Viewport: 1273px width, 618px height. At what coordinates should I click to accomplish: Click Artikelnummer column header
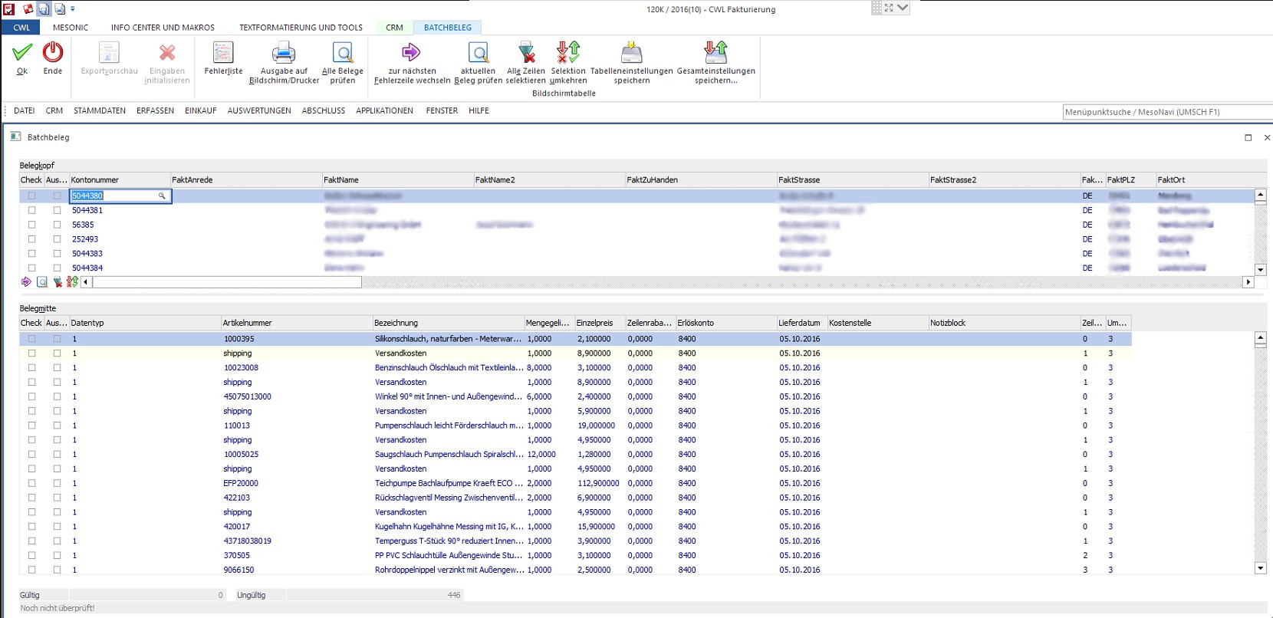click(248, 324)
